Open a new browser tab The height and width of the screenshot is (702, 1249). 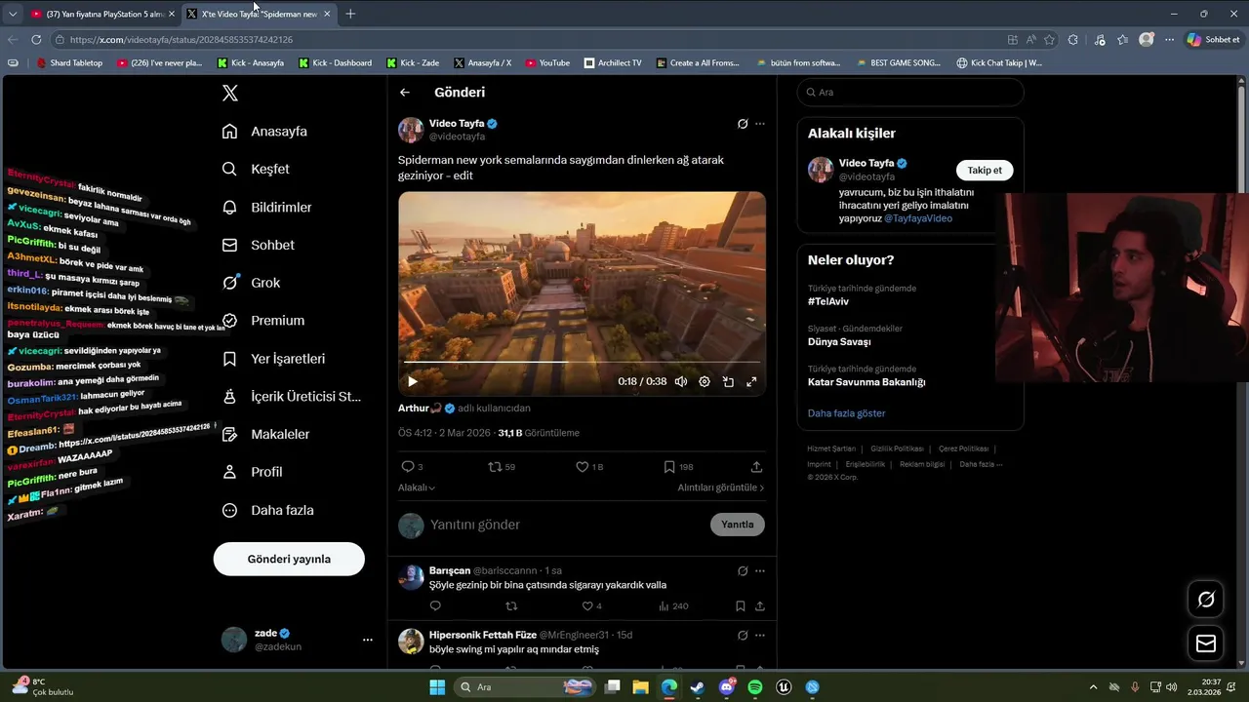350,14
